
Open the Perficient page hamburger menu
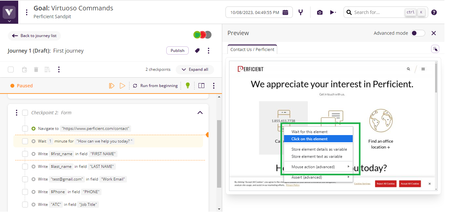click(x=423, y=69)
